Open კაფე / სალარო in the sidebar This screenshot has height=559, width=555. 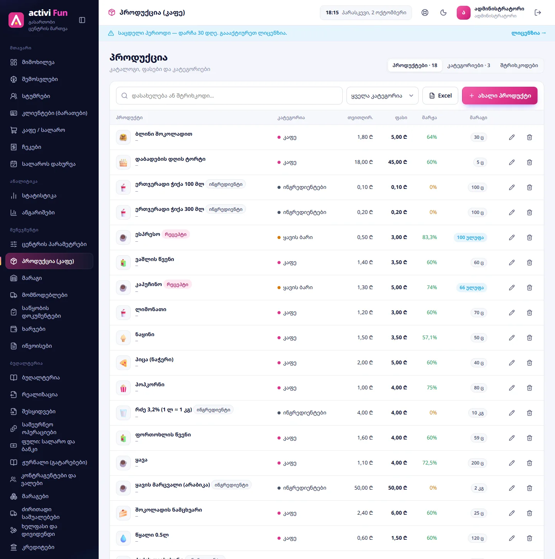49,130
